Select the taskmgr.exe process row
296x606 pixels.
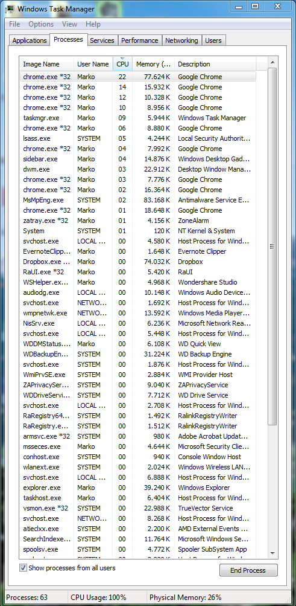pos(137,118)
